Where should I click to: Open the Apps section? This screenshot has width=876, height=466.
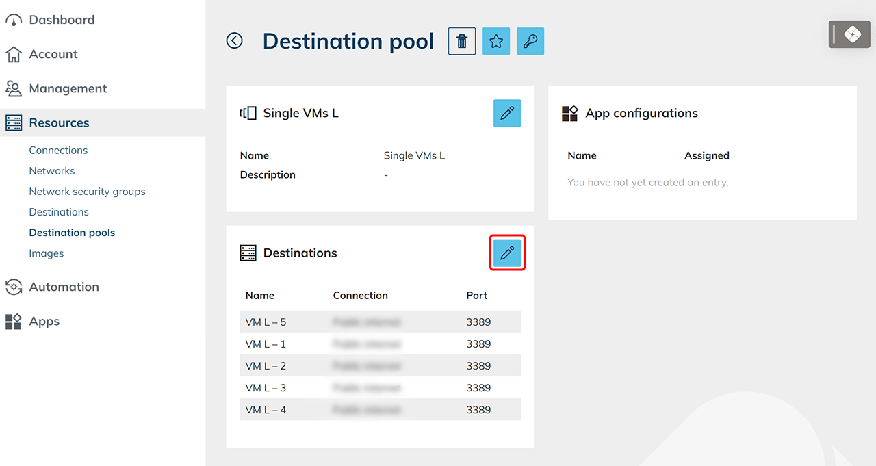coord(44,321)
